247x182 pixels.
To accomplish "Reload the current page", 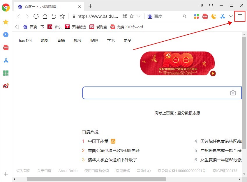I will coord(36,16).
